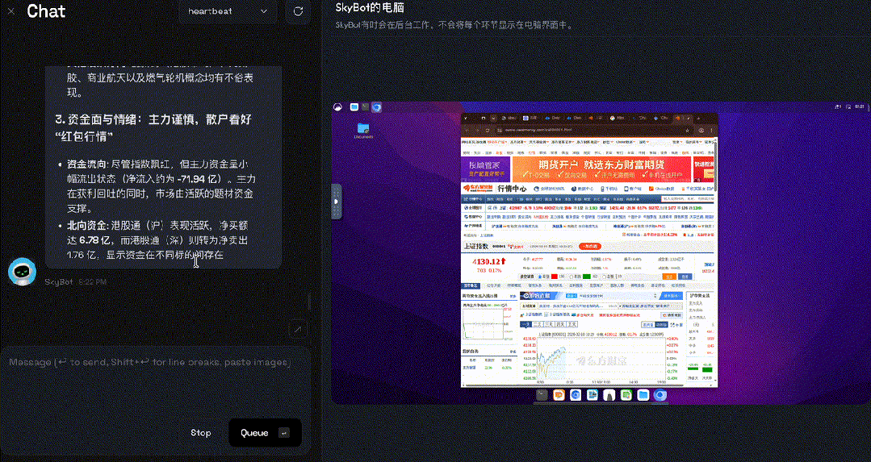Select the active orange-icon browser tab

tap(681, 118)
